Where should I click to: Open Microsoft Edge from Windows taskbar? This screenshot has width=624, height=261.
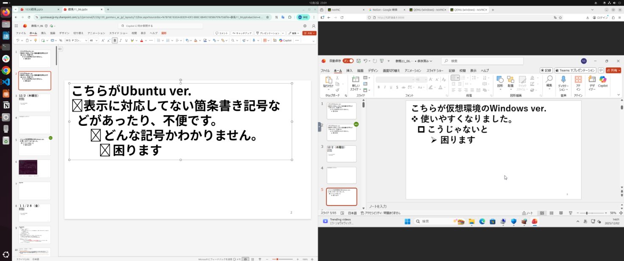coord(482,221)
